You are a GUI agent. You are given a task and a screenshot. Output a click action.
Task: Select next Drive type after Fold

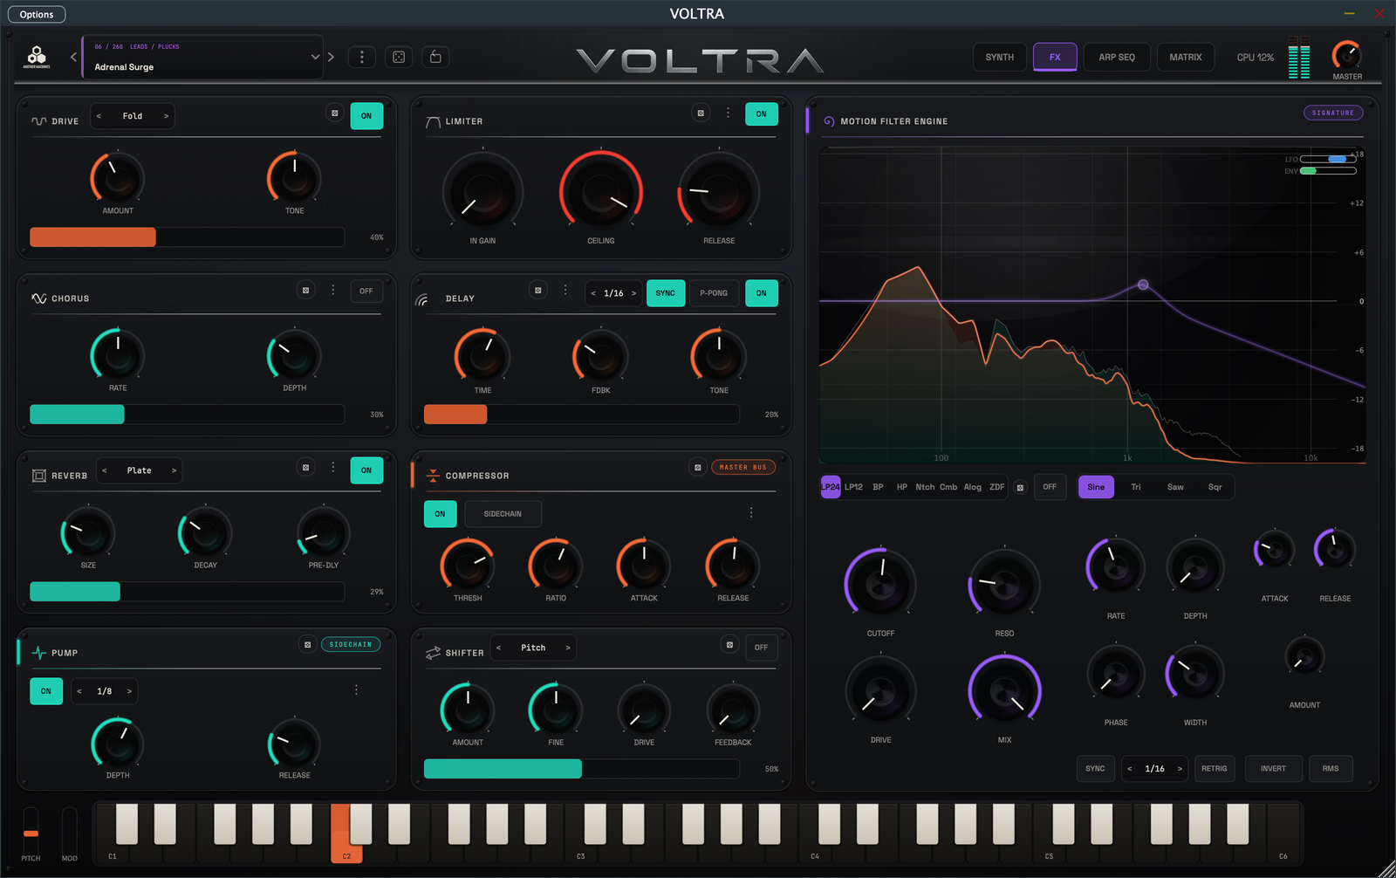click(x=166, y=116)
